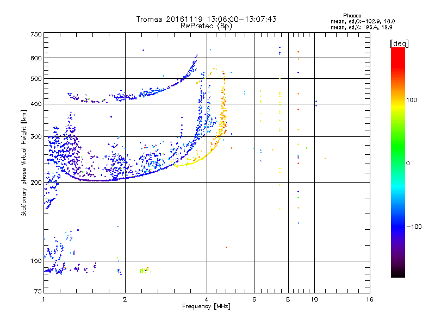
Task: Click the x-axis tick label '1'
Action: tap(43, 299)
